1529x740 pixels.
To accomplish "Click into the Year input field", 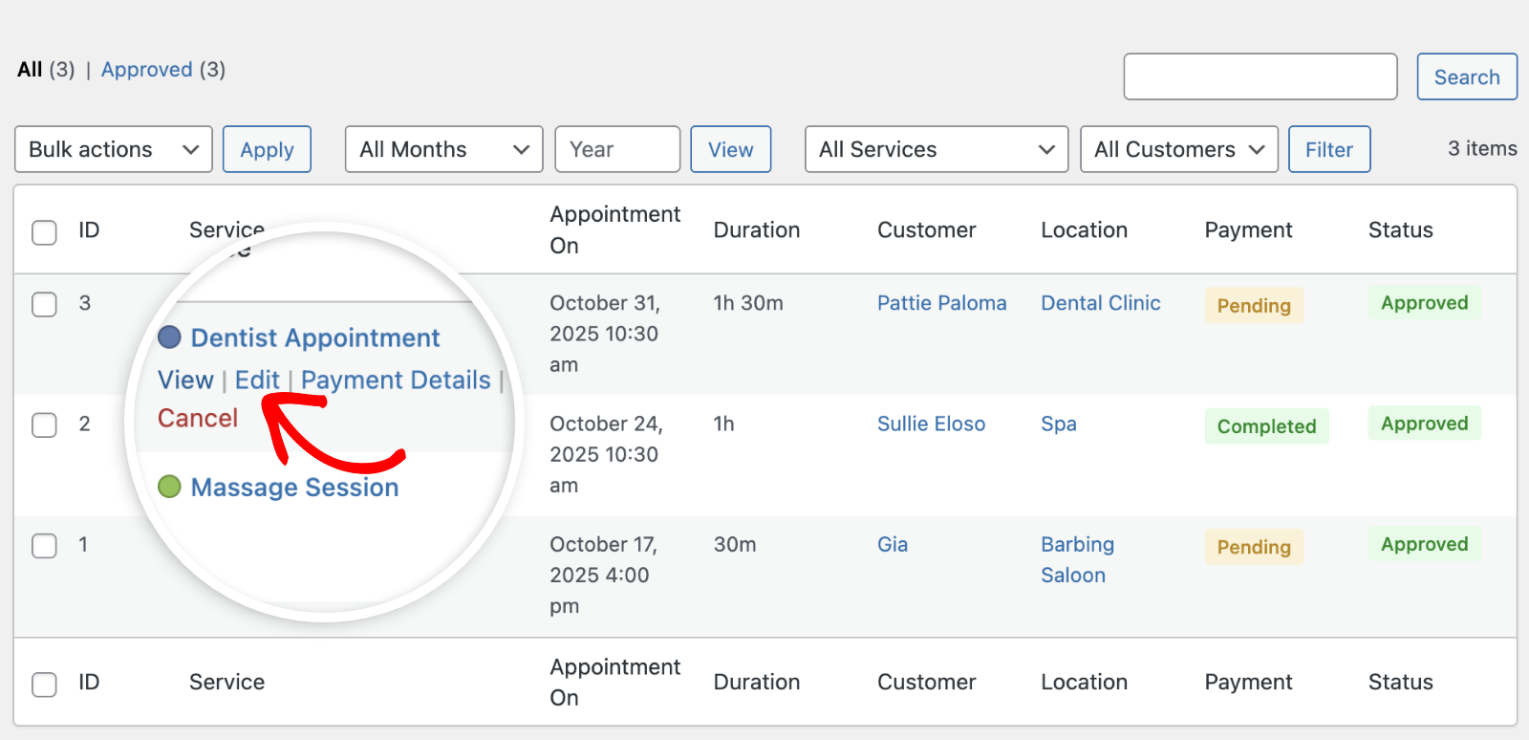I will (x=617, y=149).
